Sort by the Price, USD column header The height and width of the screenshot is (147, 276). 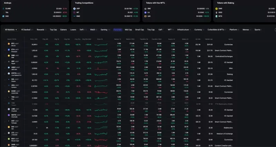click(33, 39)
